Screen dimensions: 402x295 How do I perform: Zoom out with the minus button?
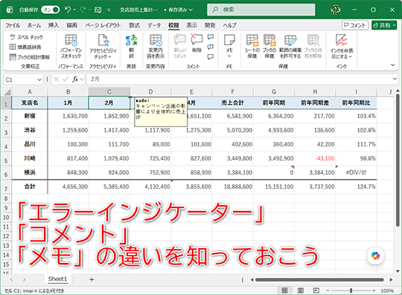click(328, 291)
